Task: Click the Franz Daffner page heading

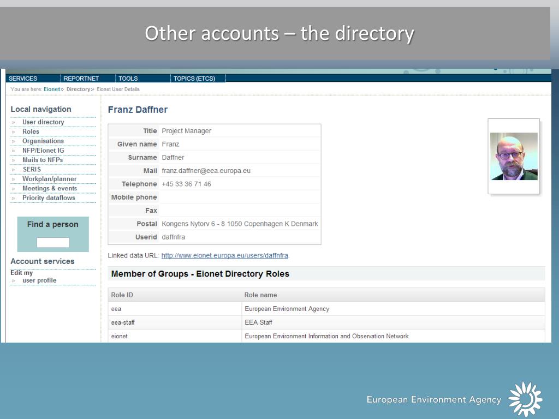Action: coord(138,110)
